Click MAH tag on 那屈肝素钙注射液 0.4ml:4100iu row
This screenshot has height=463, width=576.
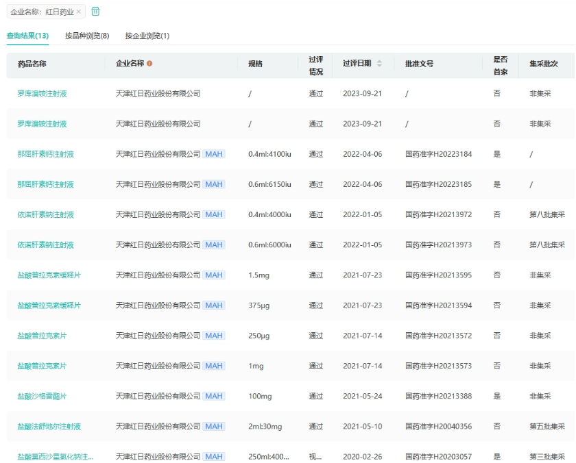(x=214, y=154)
